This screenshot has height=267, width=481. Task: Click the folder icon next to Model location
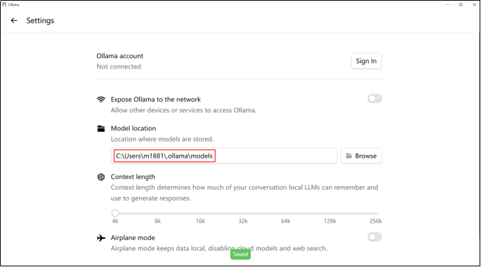(x=101, y=129)
